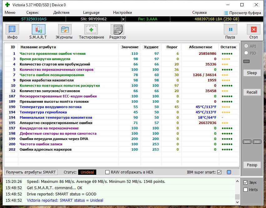Click the Victoria green cross app icon
Viewport: 266px width, 208px height.
pyautogui.click(x=8, y=5)
